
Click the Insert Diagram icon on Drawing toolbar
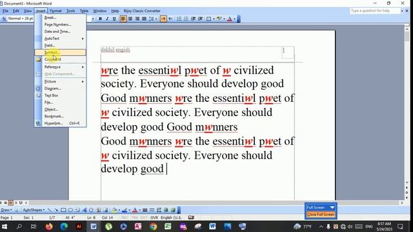91,210
